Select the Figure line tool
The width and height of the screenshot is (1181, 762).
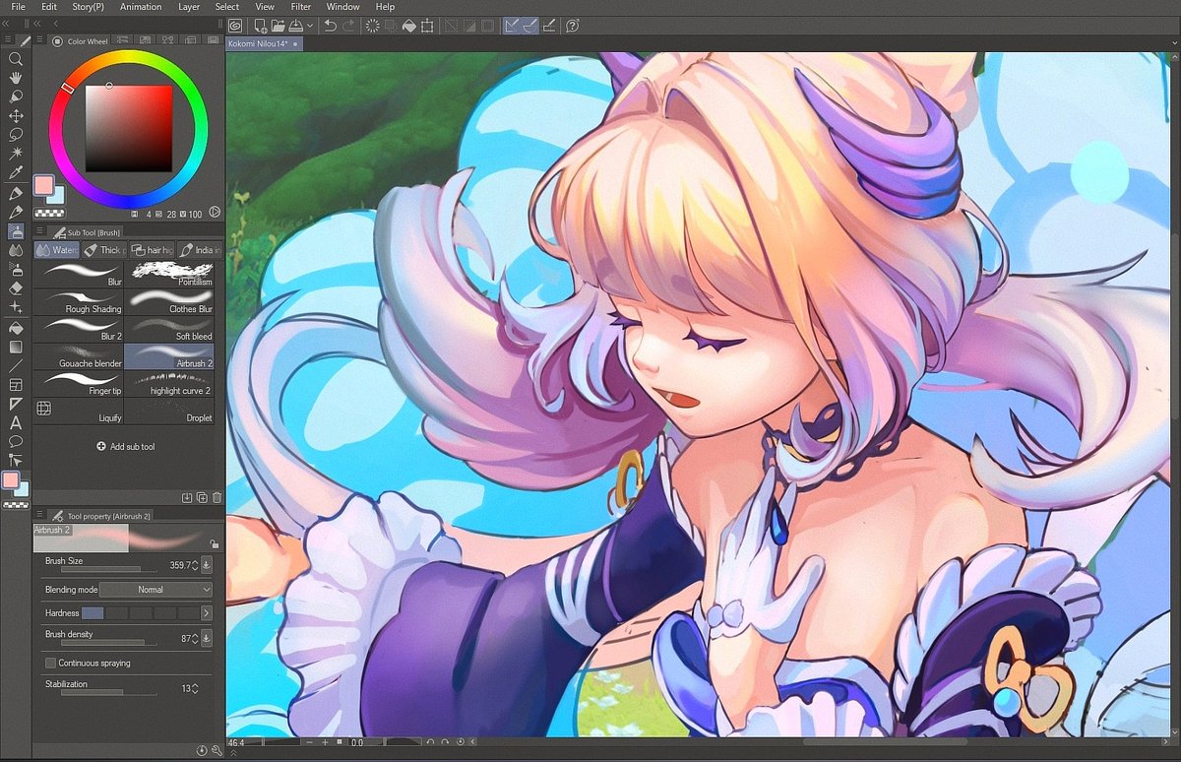click(16, 365)
